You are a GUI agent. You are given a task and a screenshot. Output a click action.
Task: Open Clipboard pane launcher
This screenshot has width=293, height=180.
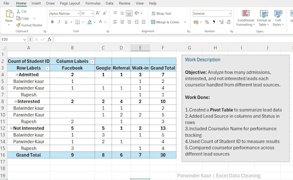[45, 32]
